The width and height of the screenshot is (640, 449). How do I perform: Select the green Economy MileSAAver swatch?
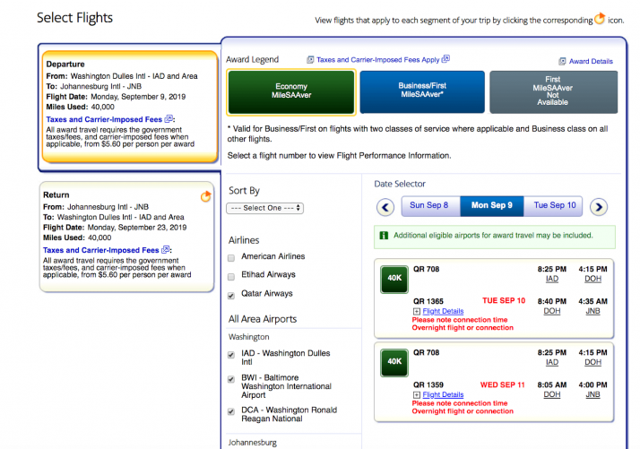[x=290, y=92]
